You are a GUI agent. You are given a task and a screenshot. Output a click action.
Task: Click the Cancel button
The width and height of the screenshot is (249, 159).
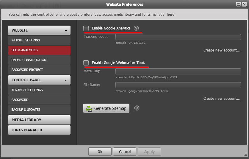(125, 152)
